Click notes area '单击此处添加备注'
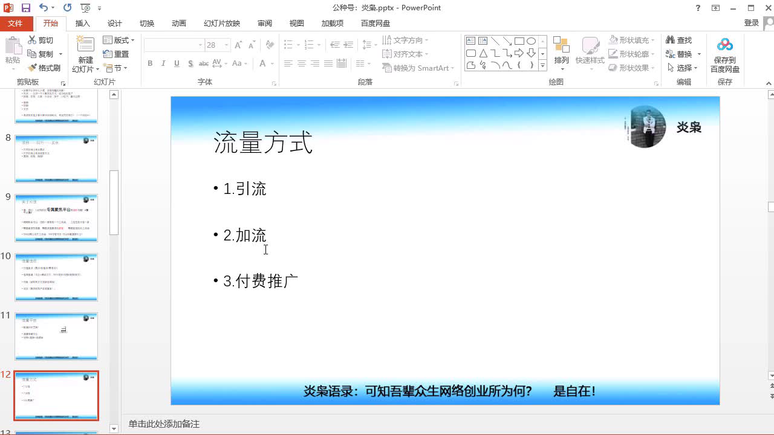The height and width of the screenshot is (435, 774). pos(164,424)
